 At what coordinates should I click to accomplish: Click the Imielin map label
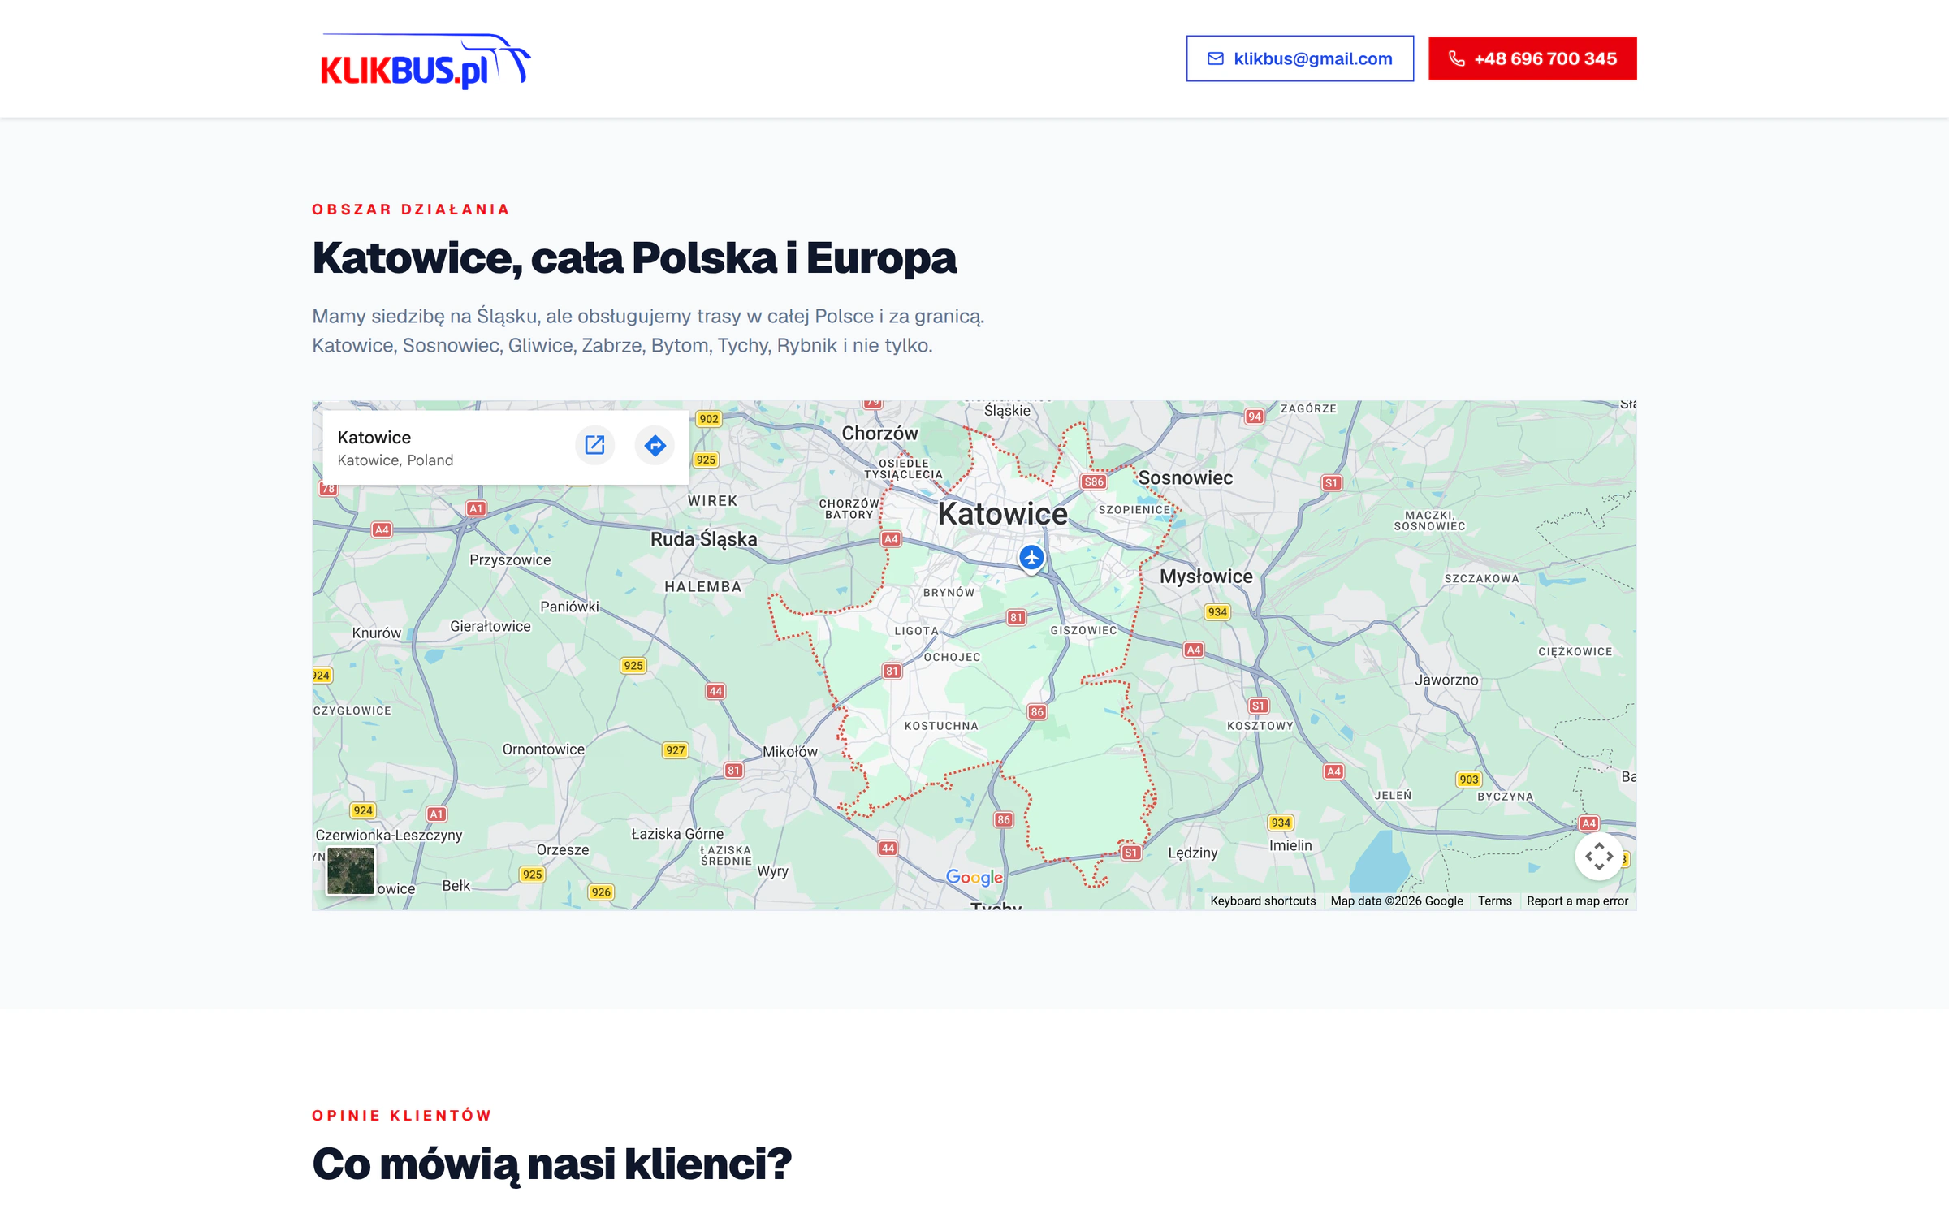(1290, 845)
